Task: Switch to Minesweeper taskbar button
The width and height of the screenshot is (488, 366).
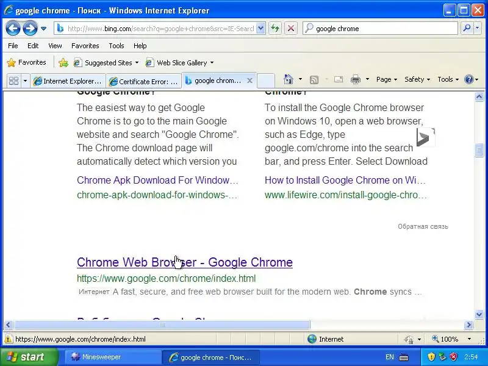Action: pyautogui.click(x=113, y=357)
